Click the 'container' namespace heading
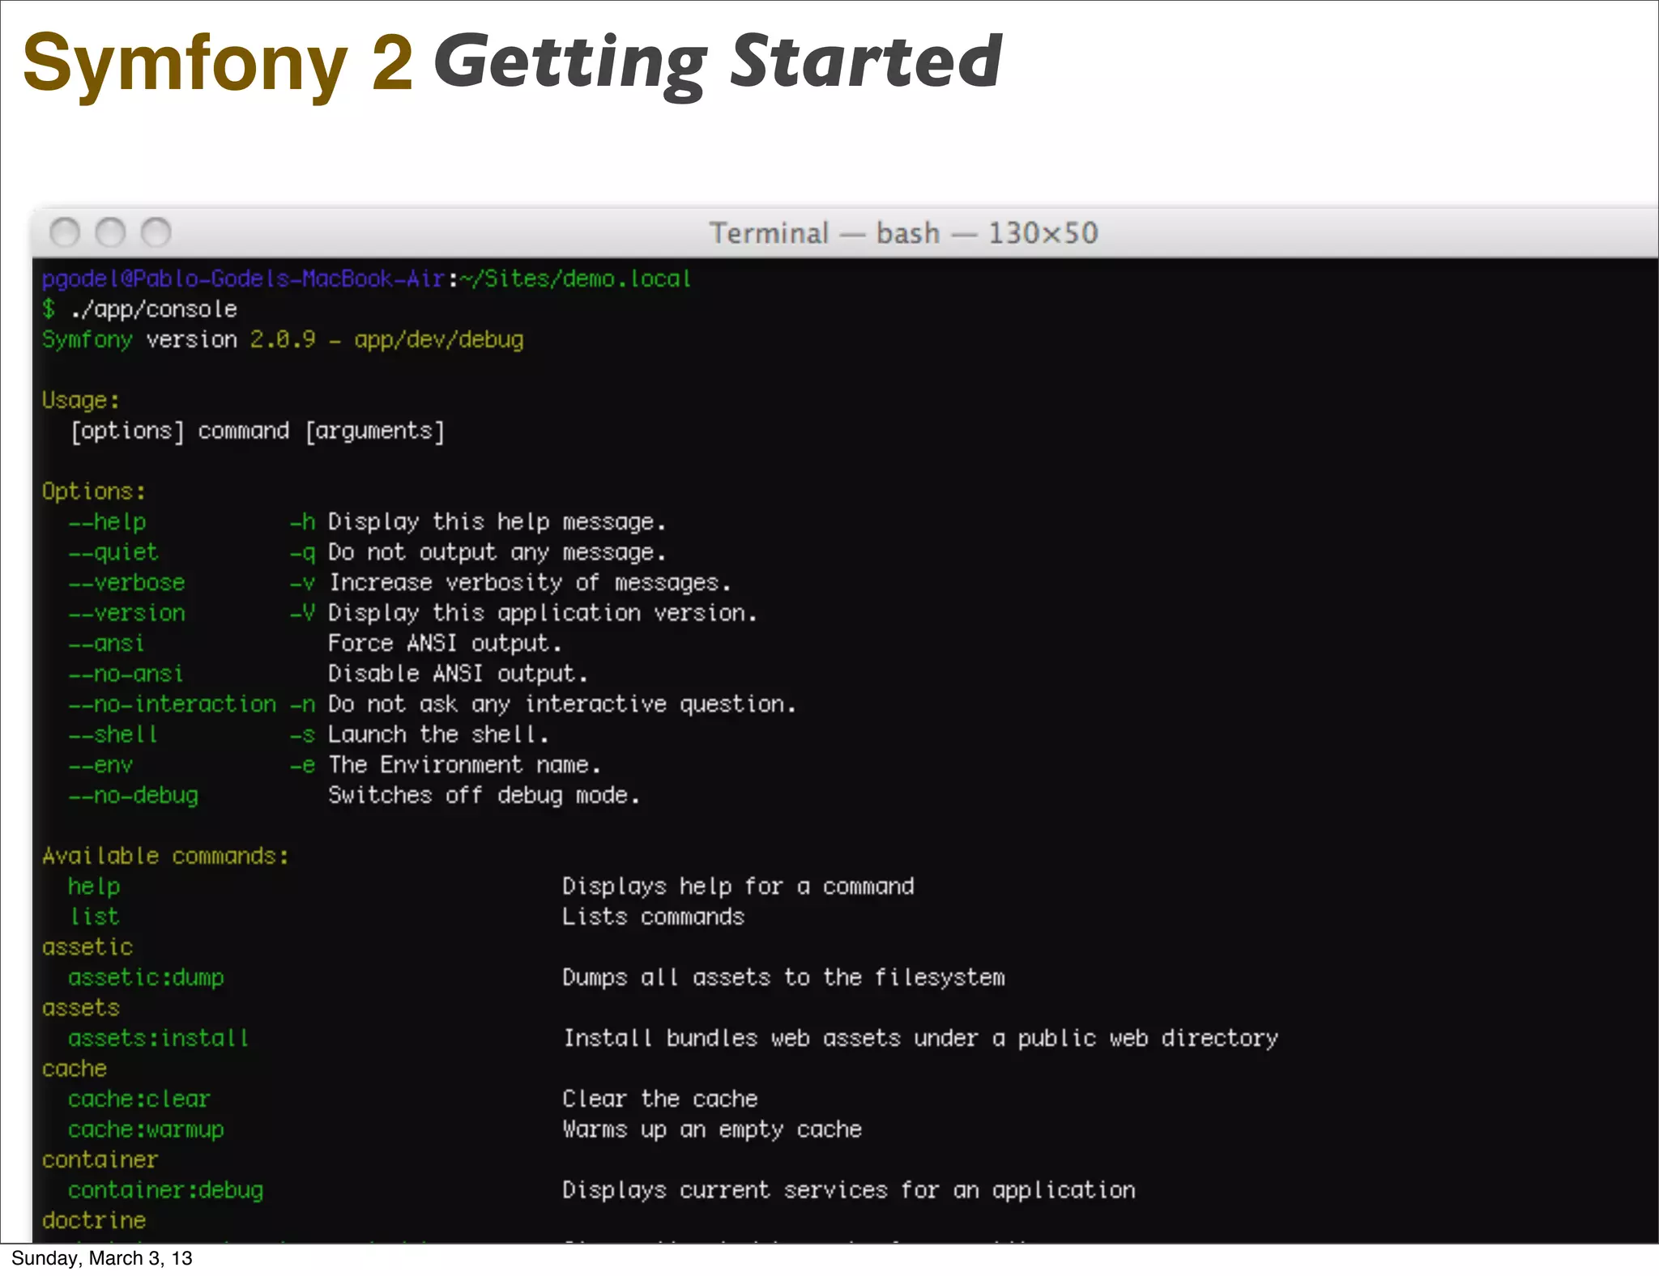This screenshot has height=1276, width=1659. [x=100, y=1159]
